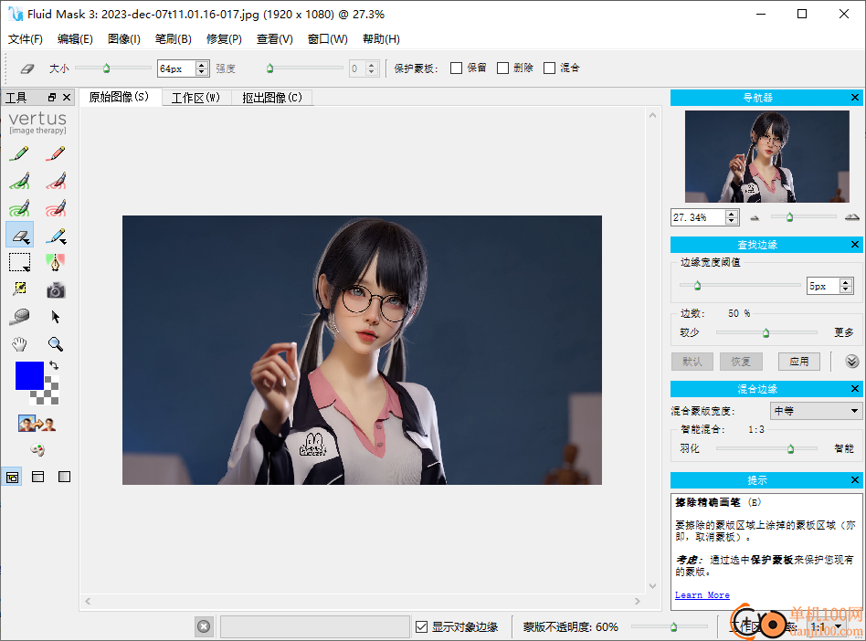Enable the 混合 protect mask checkbox
The width and height of the screenshot is (866, 641).
click(x=549, y=68)
